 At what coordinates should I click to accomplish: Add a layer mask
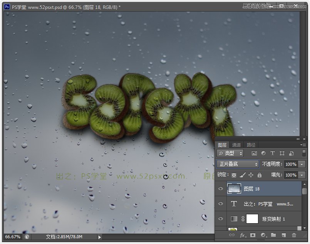[x=253, y=235]
